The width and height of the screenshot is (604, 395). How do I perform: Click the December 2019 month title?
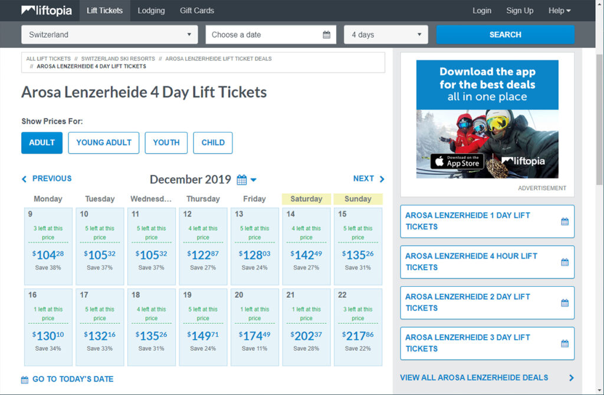click(x=191, y=180)
